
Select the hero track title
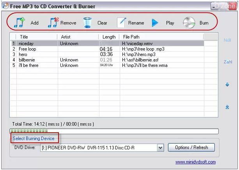tap(23, 54)
